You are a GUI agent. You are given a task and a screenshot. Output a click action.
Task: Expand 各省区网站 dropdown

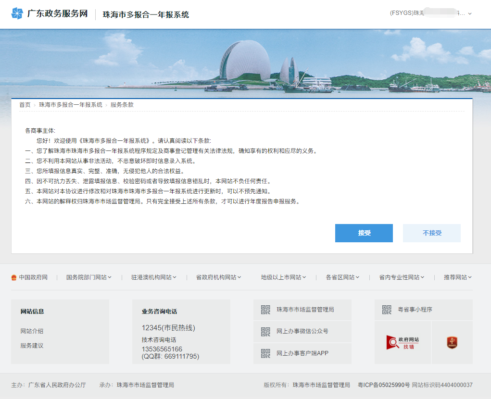342,277
